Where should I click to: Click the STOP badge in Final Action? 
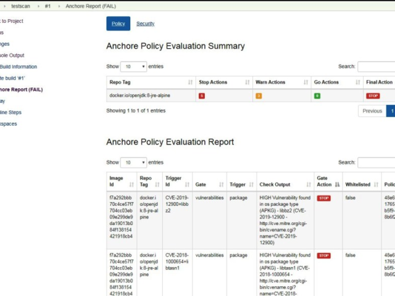coord(373,96)
